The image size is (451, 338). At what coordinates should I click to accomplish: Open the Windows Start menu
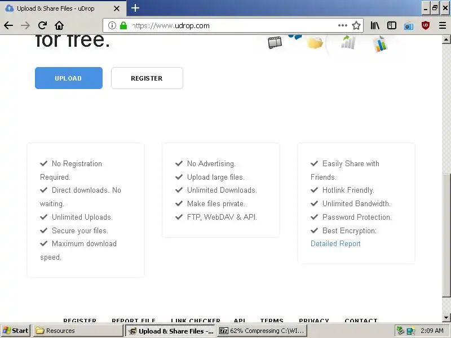click(x=16, y=331)
